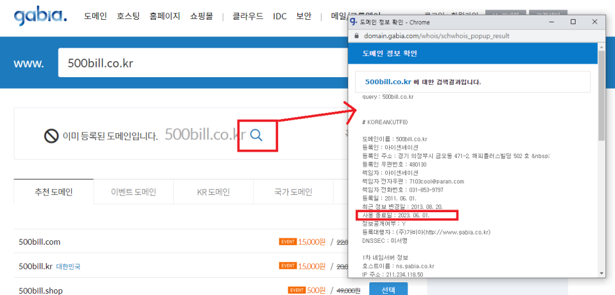Viewport: 615px width, 295px height.
Task: Click the scroll-down arrow in popup
Action: (601, 273)
